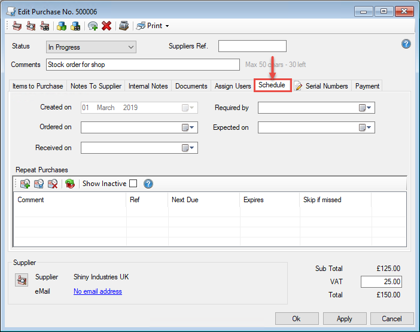Switch to Items to Purchase tab
The width and height of the screenshot is (420, 332).
(38, 86)
